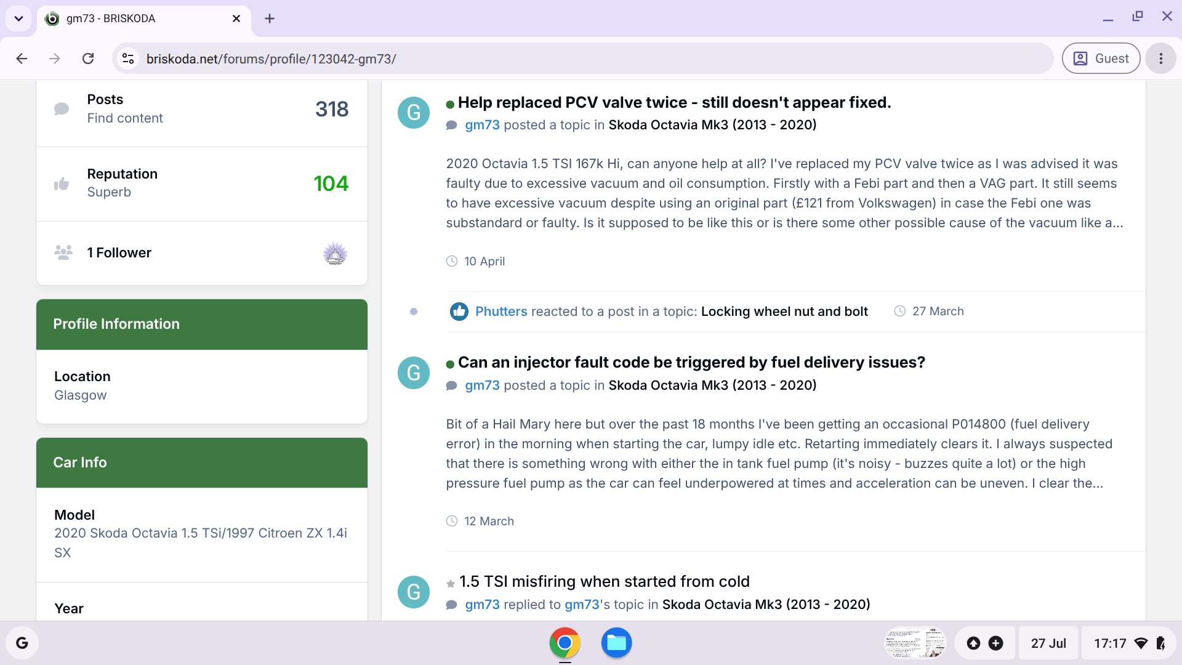This screenshot has width=1182, height=665.
Task: Go back using the back arrow
Action: [x=22, y=58]
